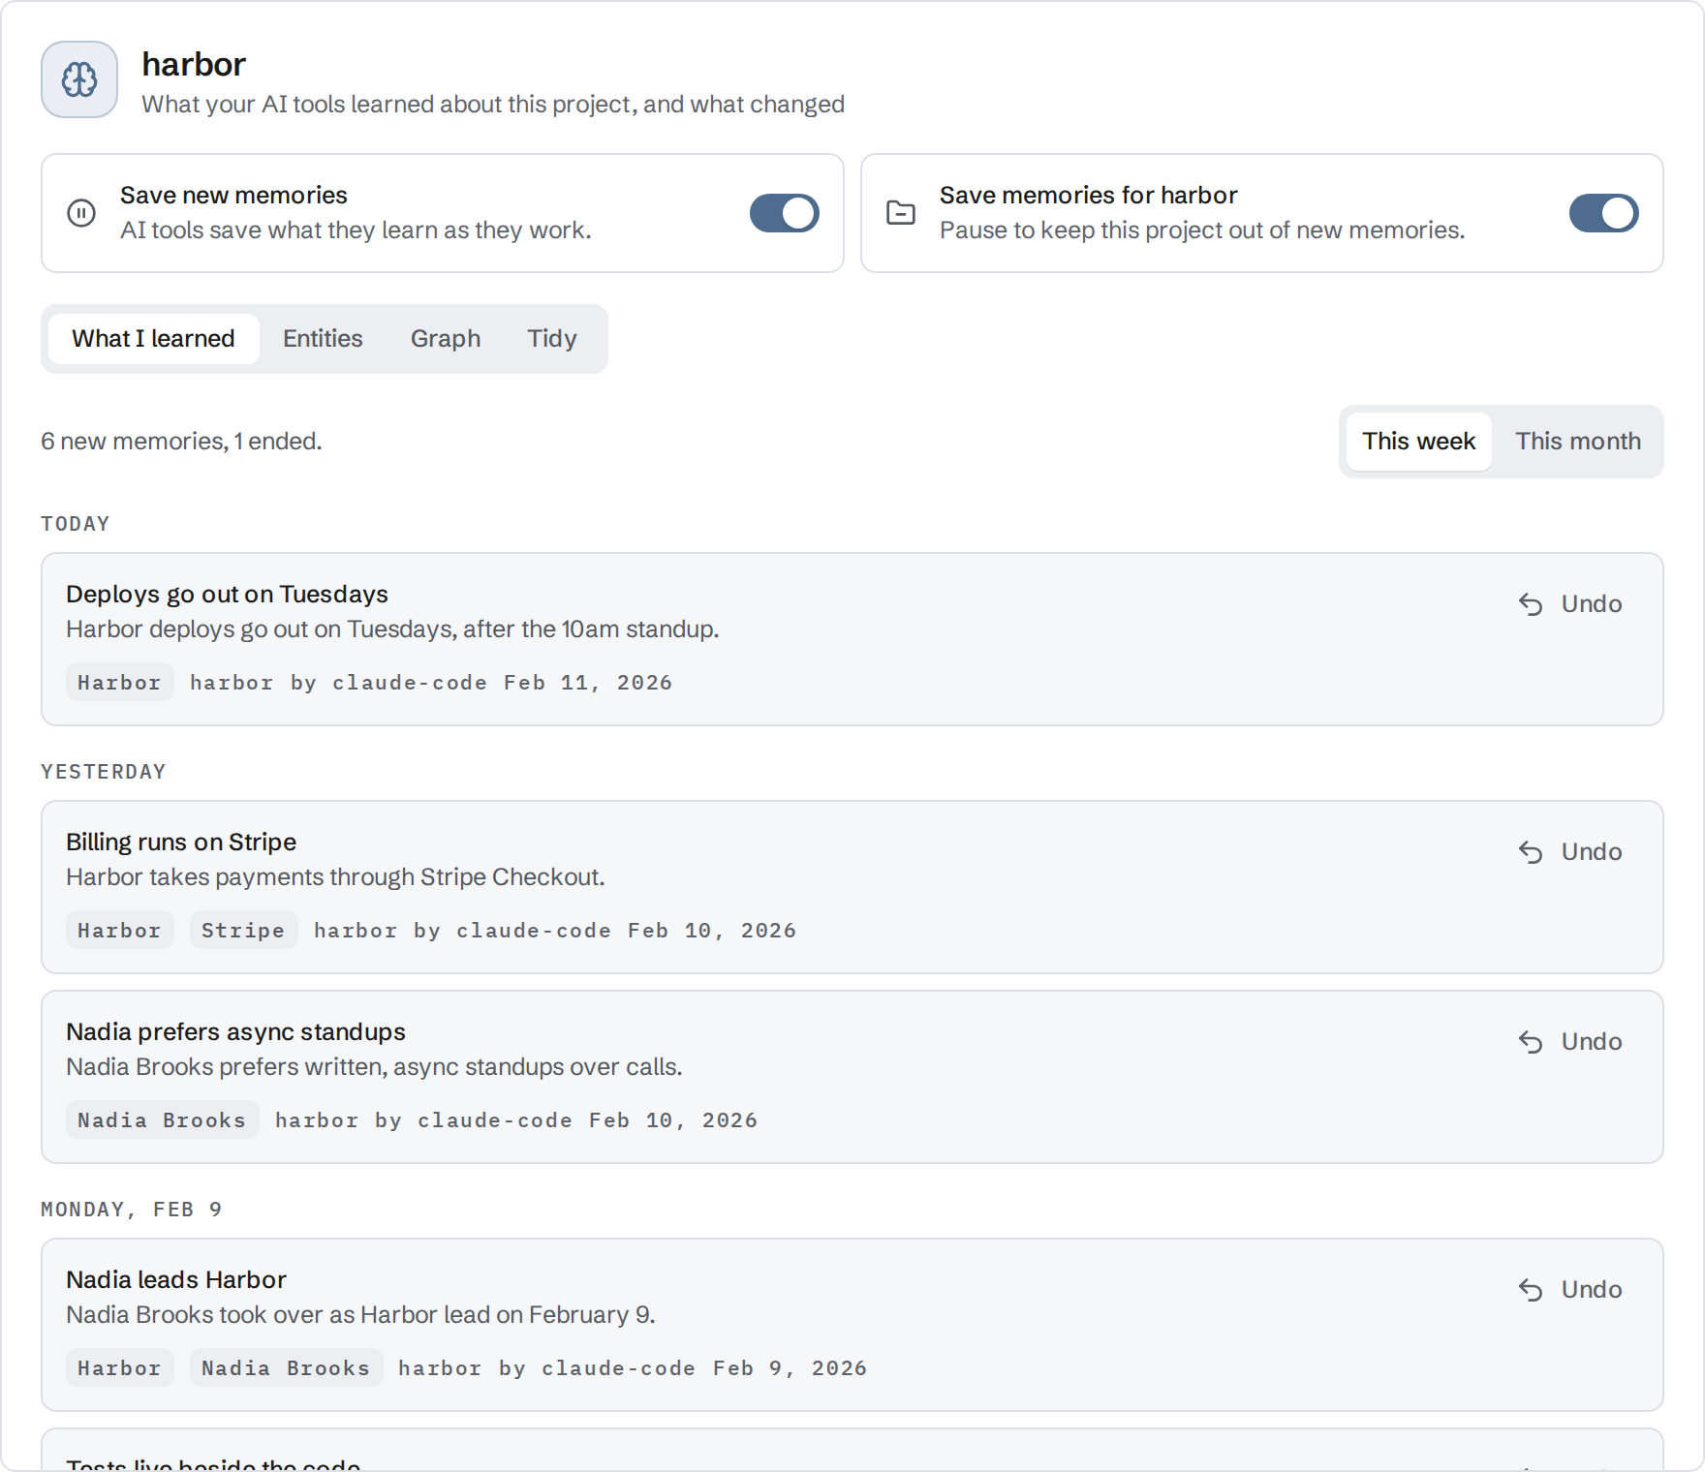This screenshot has height=1472, width=1705.
Task: Click the Feb 11, 2026 date on Deploys memory
Action: pos(588,683)
